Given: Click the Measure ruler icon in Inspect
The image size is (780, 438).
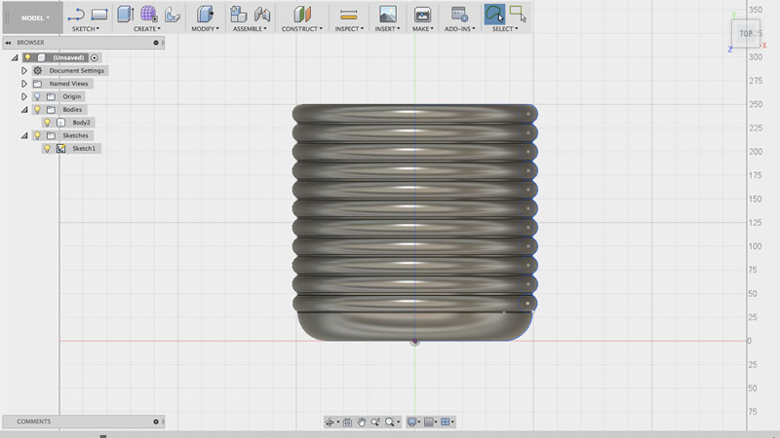Looking at the screenshot, I should [x=348, y=14].
